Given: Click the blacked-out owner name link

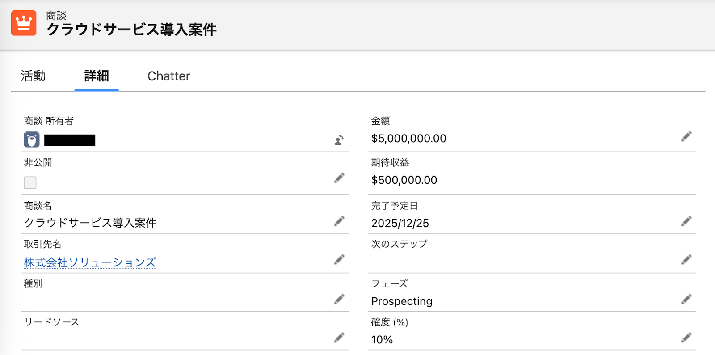Looking at the screenshot, I should coord(70,140).
